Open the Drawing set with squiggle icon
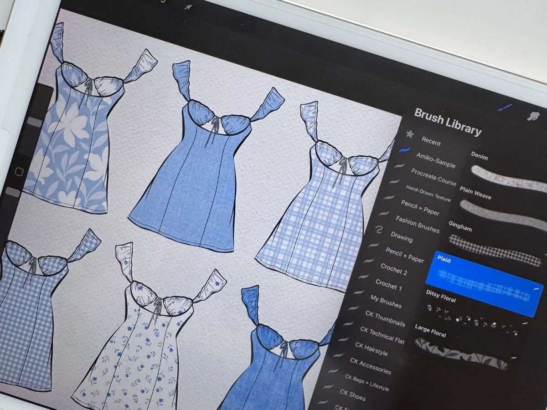547x410 pixels. point(401,236)
